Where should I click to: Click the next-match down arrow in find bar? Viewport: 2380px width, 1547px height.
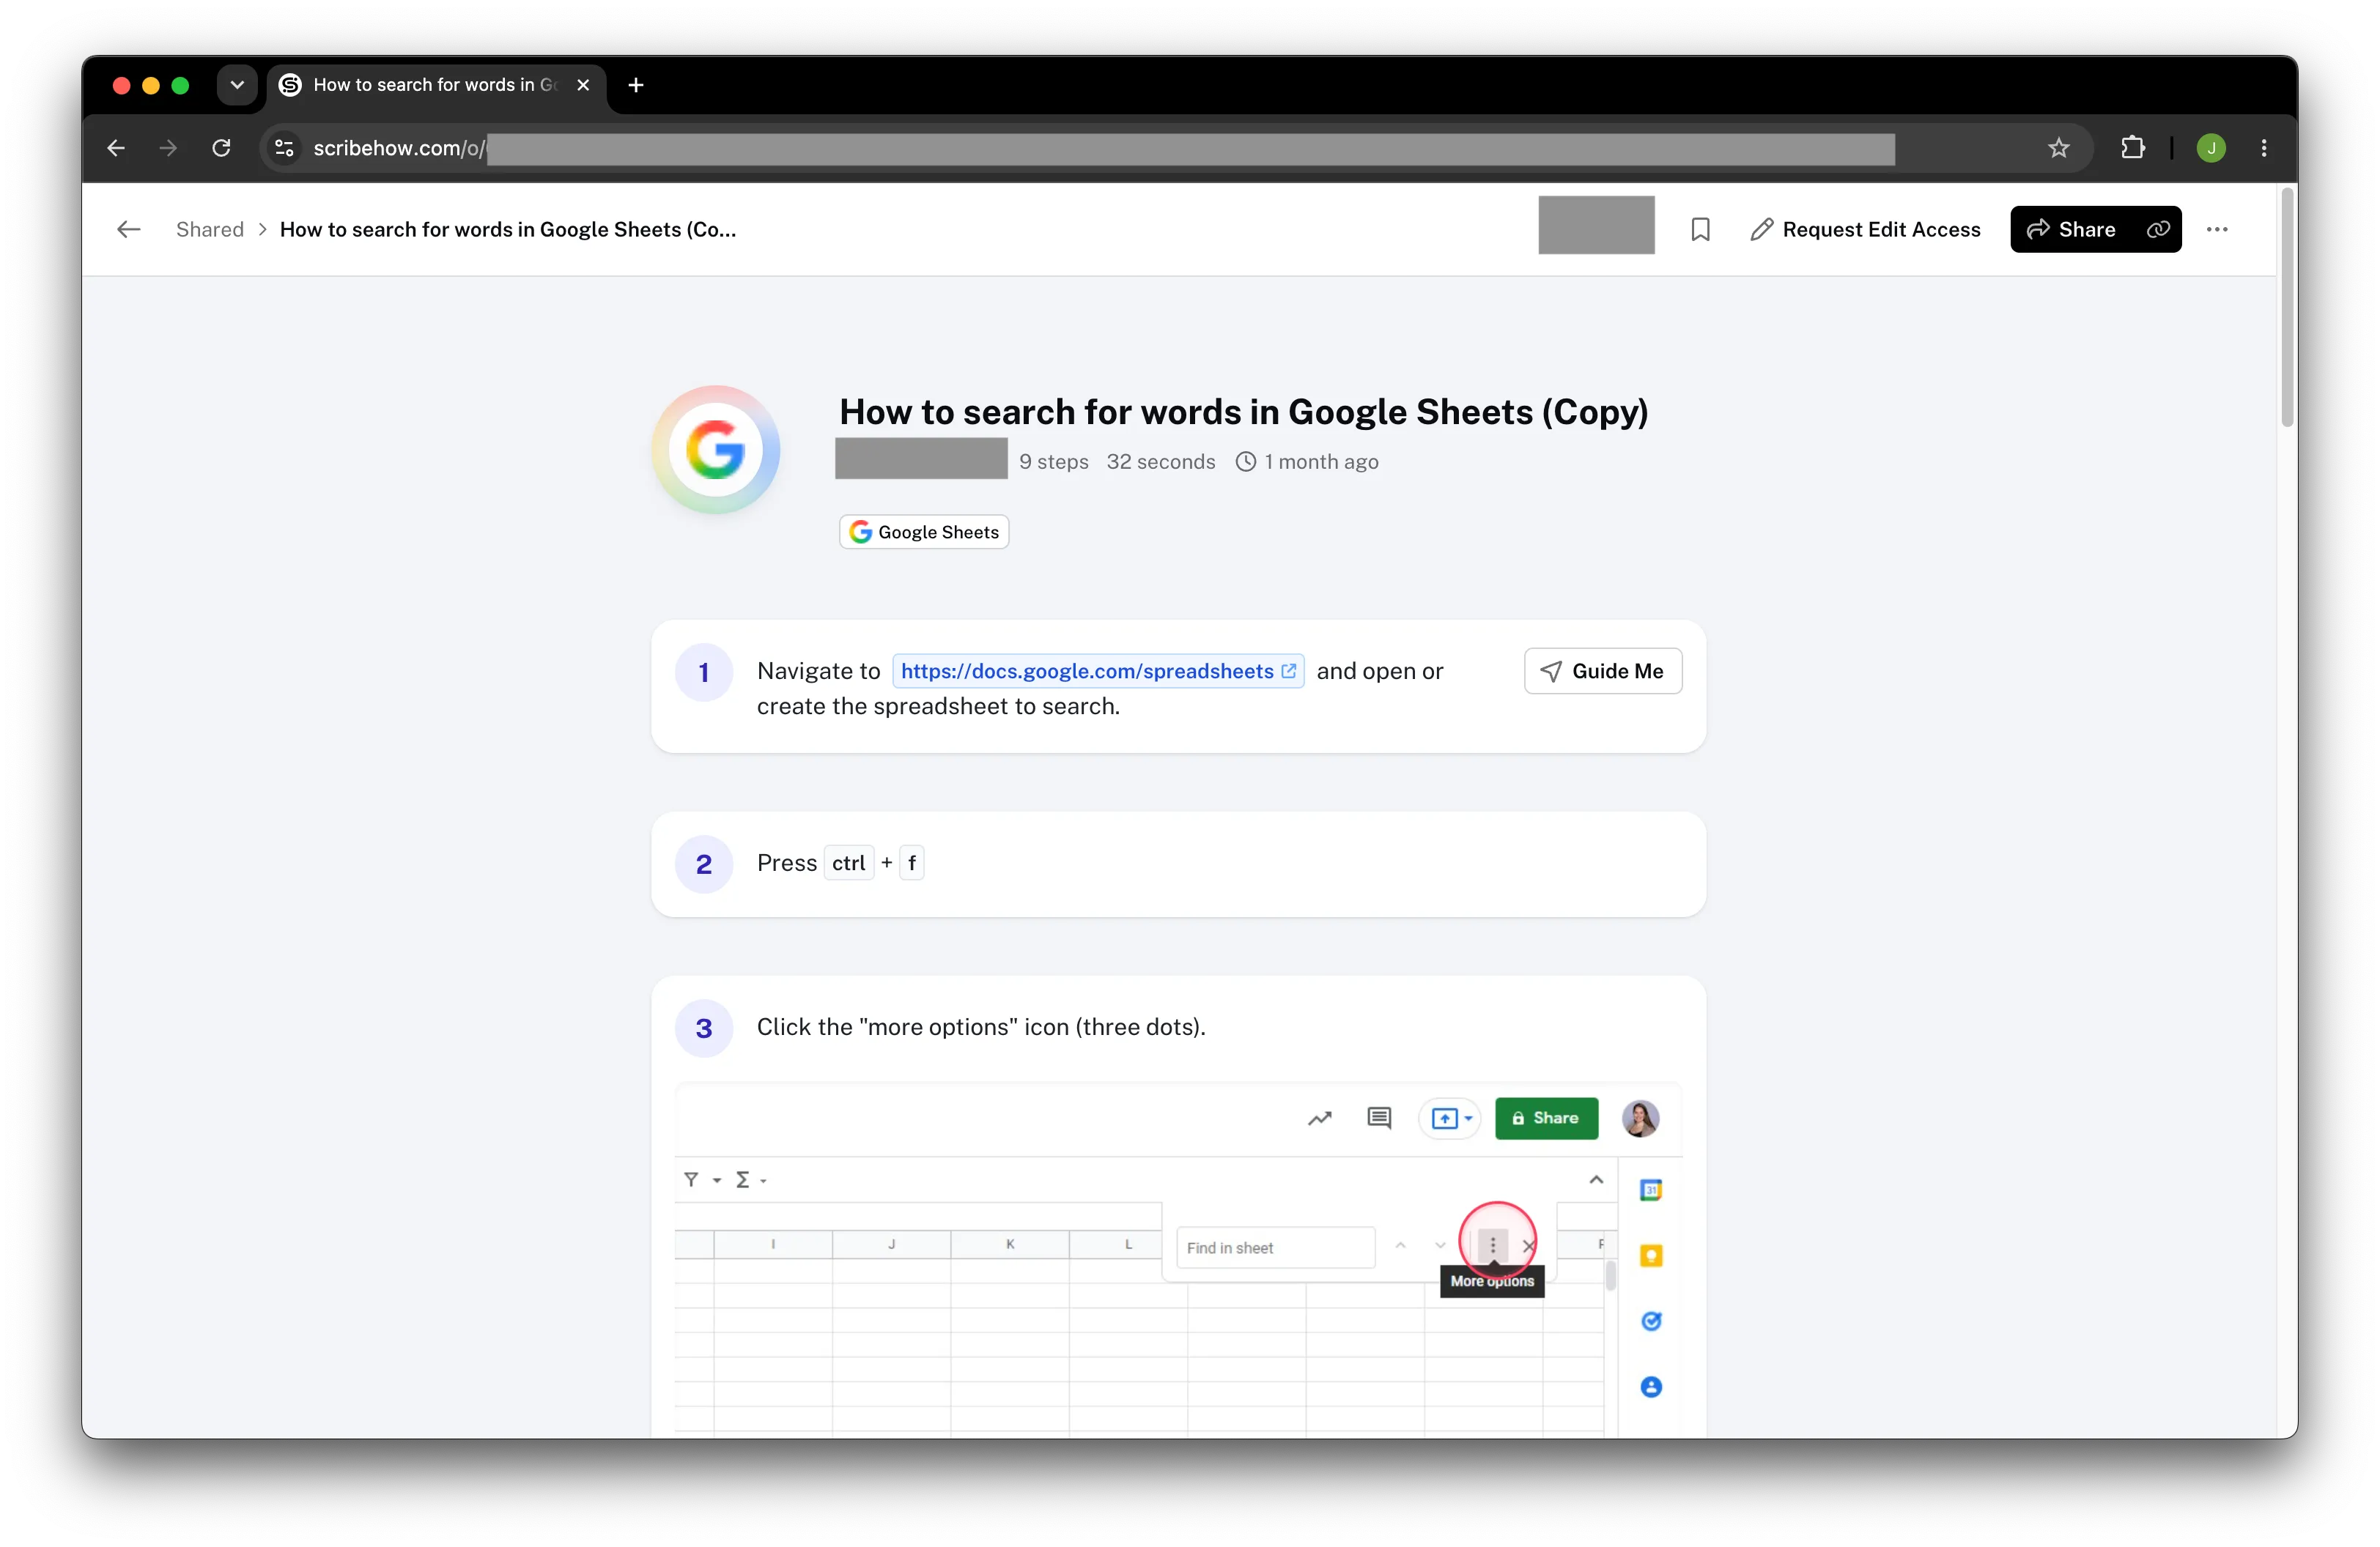pyautogui.click(x=1440, y=1246)
